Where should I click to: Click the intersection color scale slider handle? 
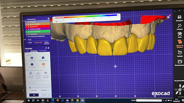(x=56, y=22)
